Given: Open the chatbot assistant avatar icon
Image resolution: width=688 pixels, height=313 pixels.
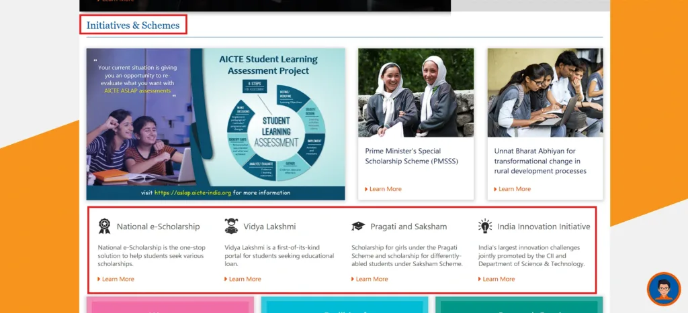Looking at the screenshot, I should (663, 288).
